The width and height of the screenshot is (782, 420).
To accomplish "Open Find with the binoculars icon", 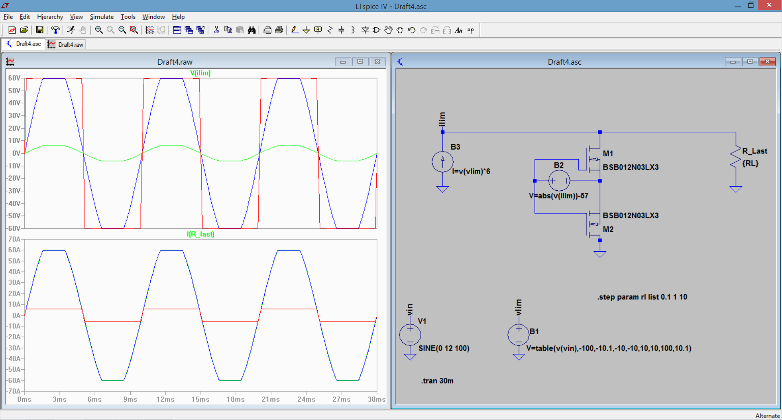I will 252,30.
